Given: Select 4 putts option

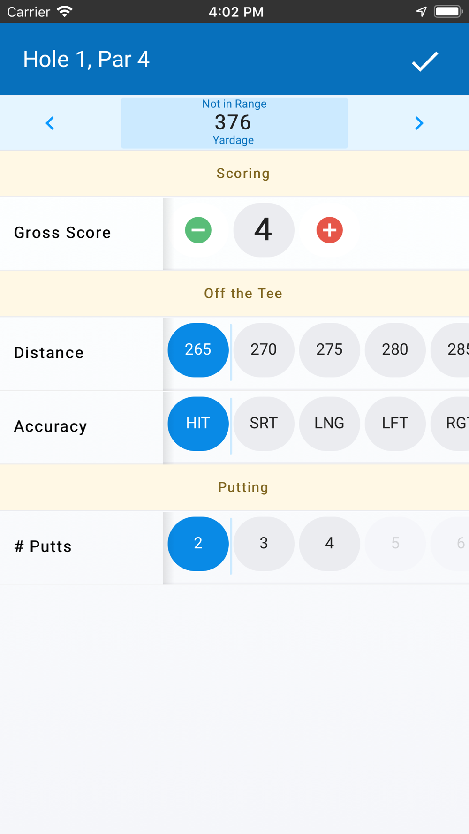Looking at the screenshot, I should pos(330,544).
